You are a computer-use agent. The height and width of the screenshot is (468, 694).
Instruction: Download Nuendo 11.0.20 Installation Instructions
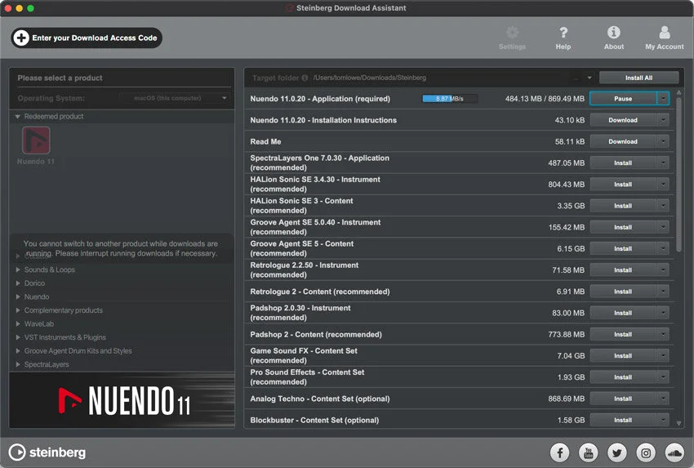click(x=623, y=120)
